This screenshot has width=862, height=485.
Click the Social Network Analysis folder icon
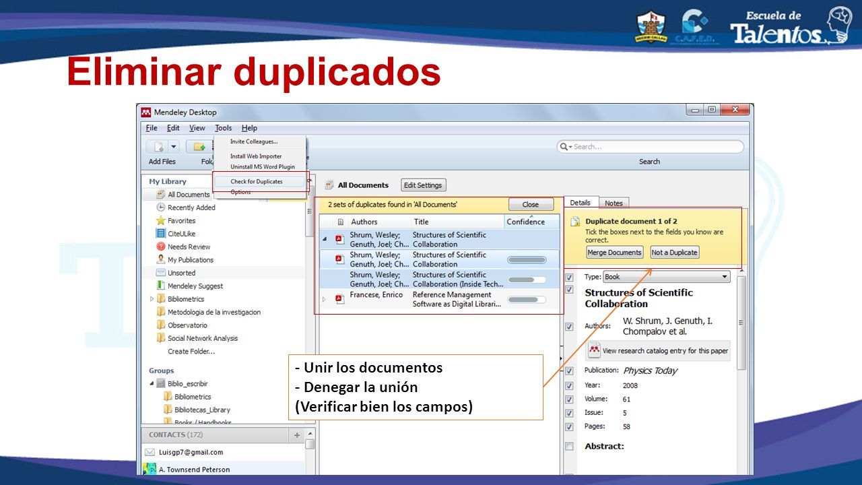click(161, 338)
